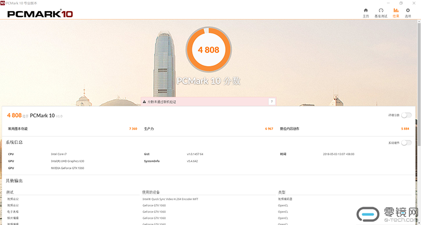The image size is (421, 225).
Task: Click the PCMark 10 title bar app icon
Action: coord(3,3)
